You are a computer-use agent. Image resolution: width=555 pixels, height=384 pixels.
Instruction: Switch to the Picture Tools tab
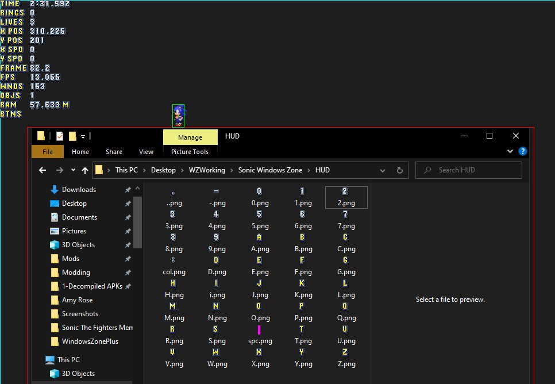[x=190, y=152]
